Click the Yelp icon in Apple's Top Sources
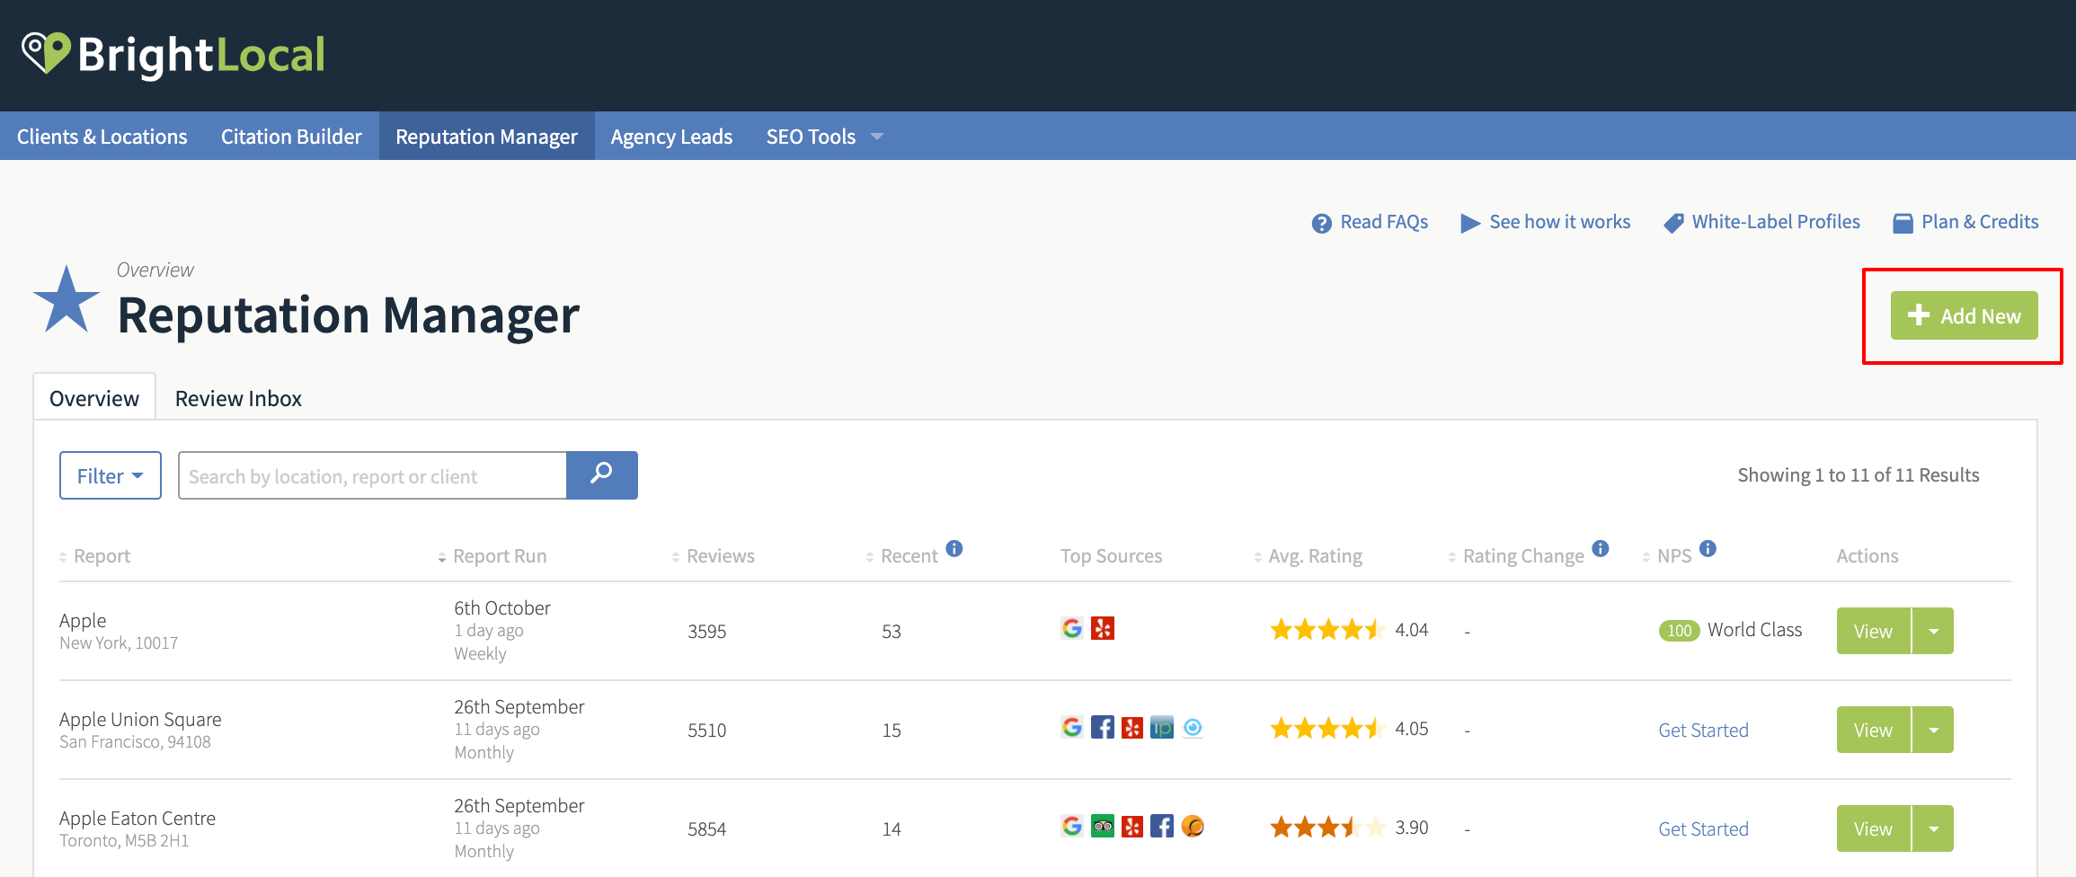The height and width of the screenshot is (877, 2076). click(1104, 629)
